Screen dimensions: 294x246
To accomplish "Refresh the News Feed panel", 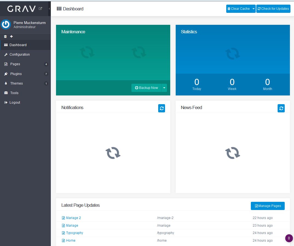I will click(281, 108).
